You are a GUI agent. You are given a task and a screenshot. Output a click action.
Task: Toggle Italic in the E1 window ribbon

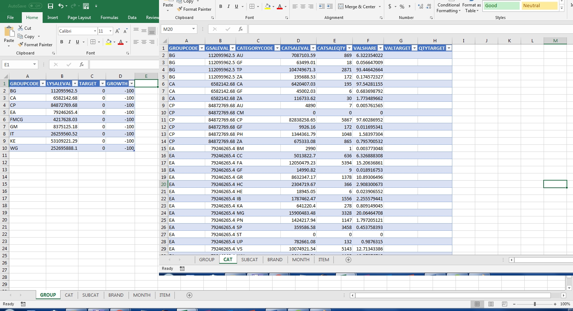pos(69,42)
